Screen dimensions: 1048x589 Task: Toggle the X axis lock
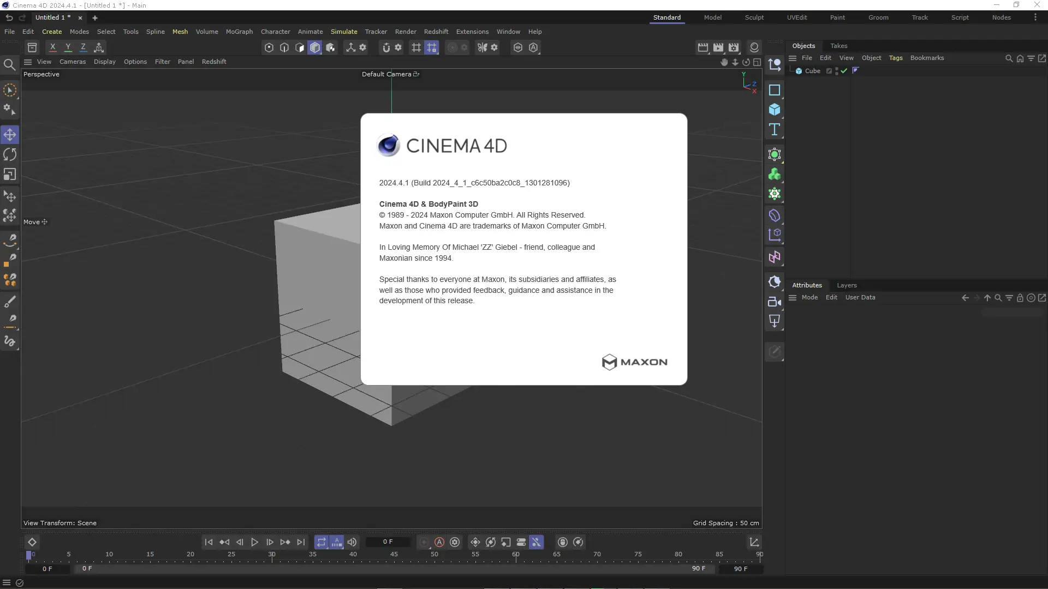(52, 47)
